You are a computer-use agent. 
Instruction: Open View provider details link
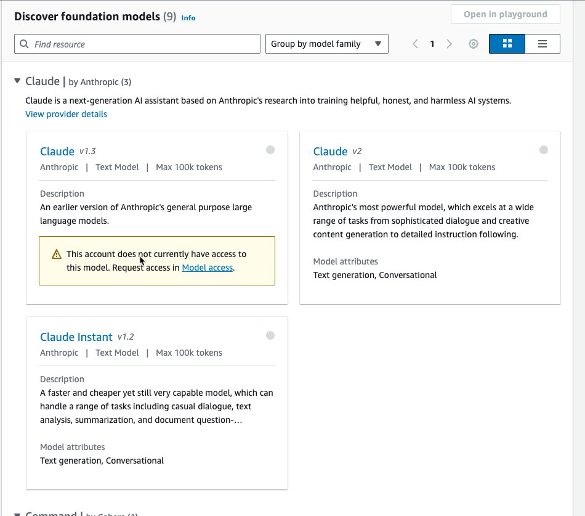coord(66,114)
